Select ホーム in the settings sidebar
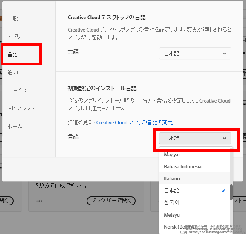 tap(15, 127)
